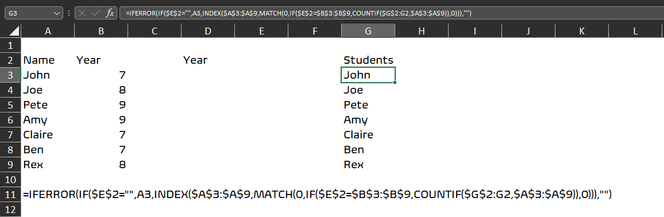Image resolution: width=664 pixels, height=217 pixels.
Task: Open the Name Box dropdown arrow
Action: pyautogui.click(x=57, y=14)
